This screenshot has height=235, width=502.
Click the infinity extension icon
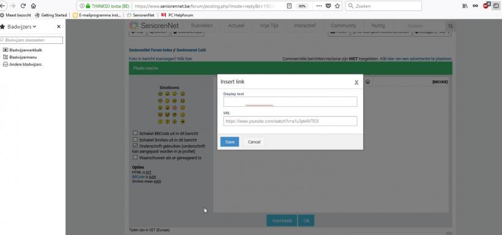pyautogui.click(x=476, y=5)
